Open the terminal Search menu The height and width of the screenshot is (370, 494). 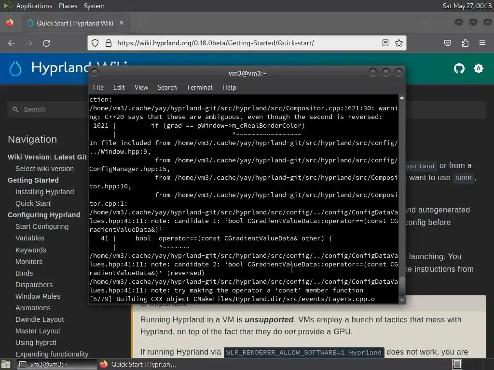tap(167, 88)
